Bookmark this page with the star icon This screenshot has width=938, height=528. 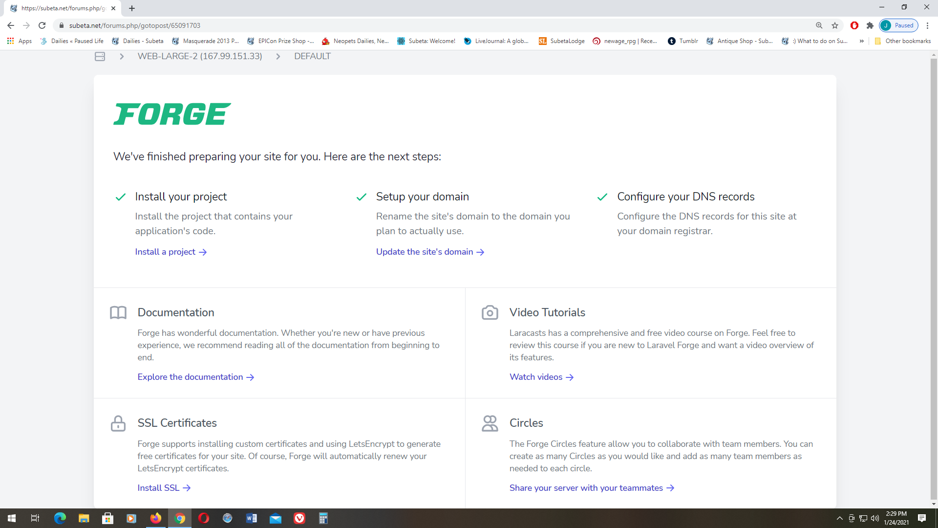tap(835, 25)
